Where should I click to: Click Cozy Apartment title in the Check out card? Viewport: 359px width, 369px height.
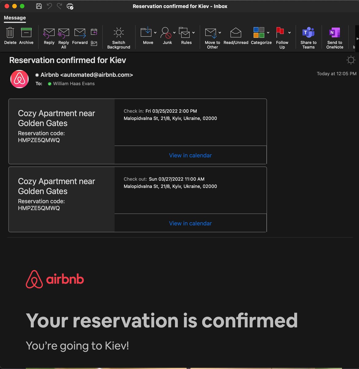tap(57, 186)
